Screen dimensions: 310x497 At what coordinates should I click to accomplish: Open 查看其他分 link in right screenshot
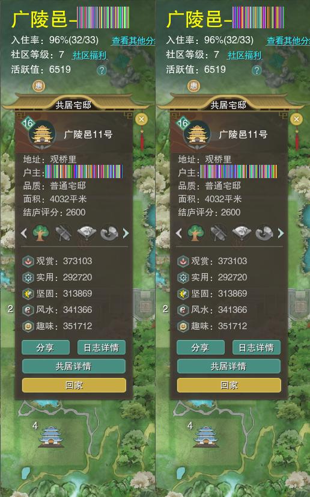(x=288, y=40)
